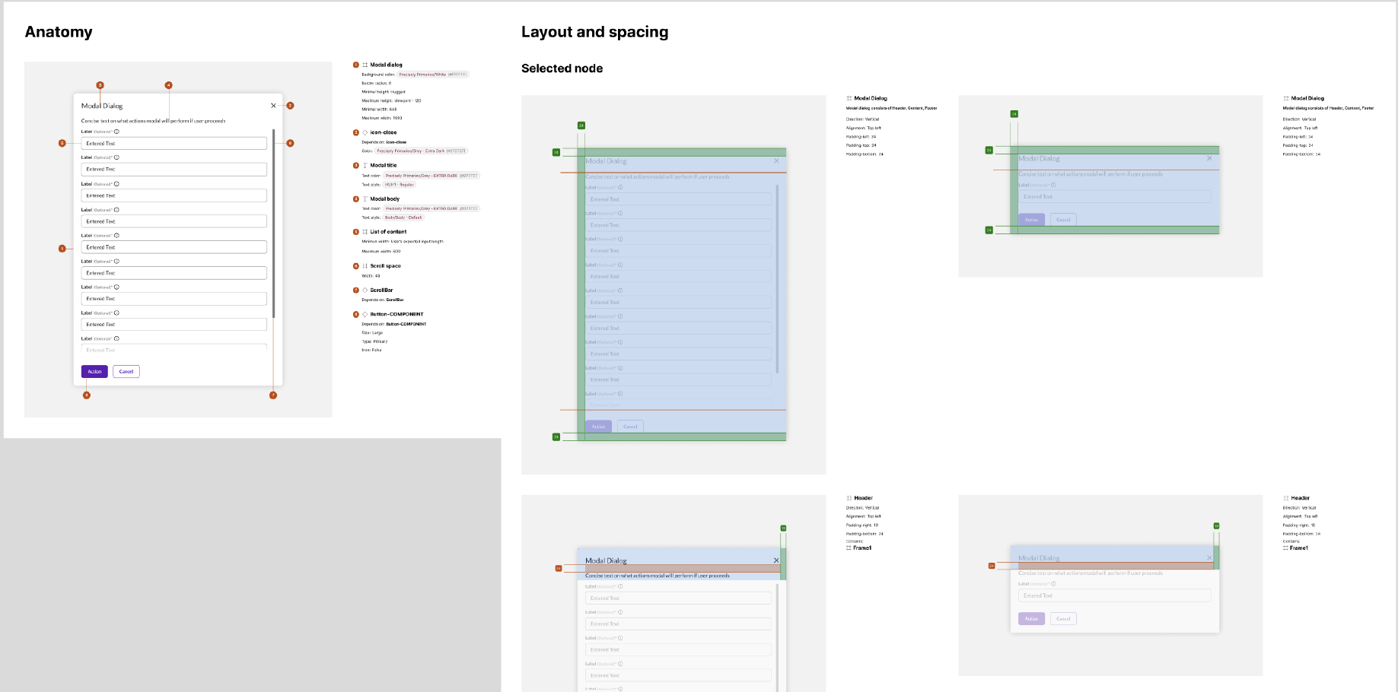Click the diamond component icon next to icon-close

(365, 132)
